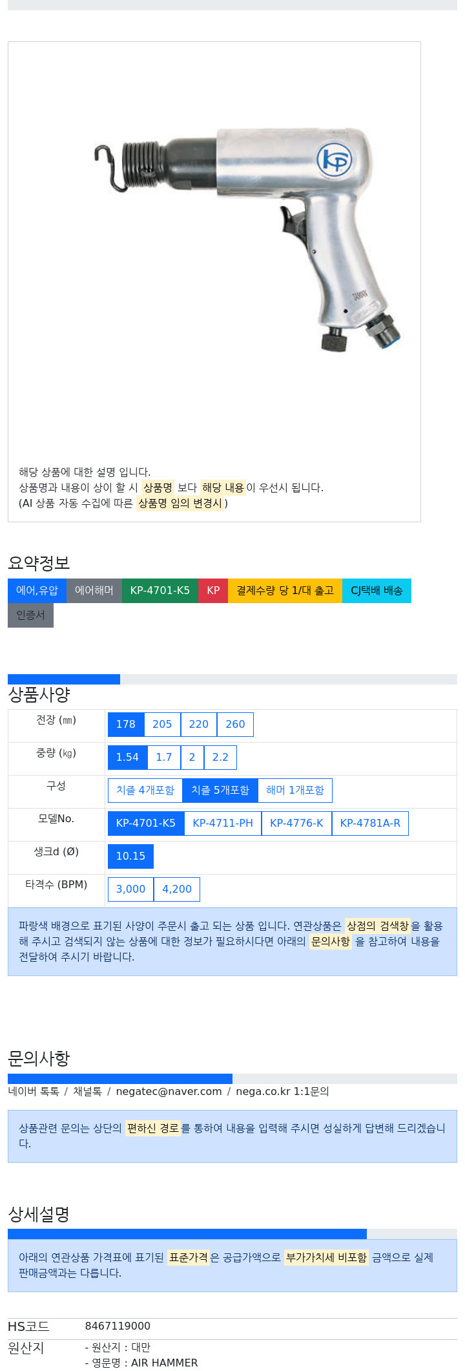Select the 에어,유압 category tag
The image size is (465, 1371).
(x=37, y=591)
